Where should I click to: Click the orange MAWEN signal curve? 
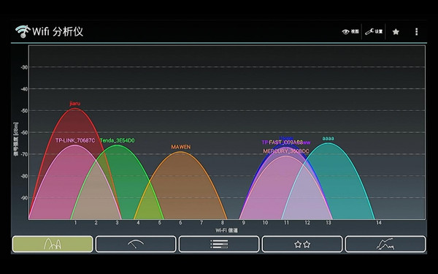[180, 185]
